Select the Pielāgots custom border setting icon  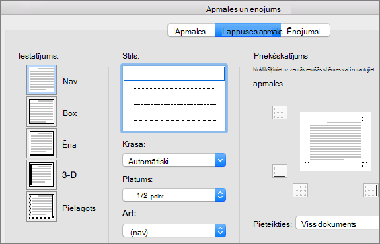pos(42,206)
